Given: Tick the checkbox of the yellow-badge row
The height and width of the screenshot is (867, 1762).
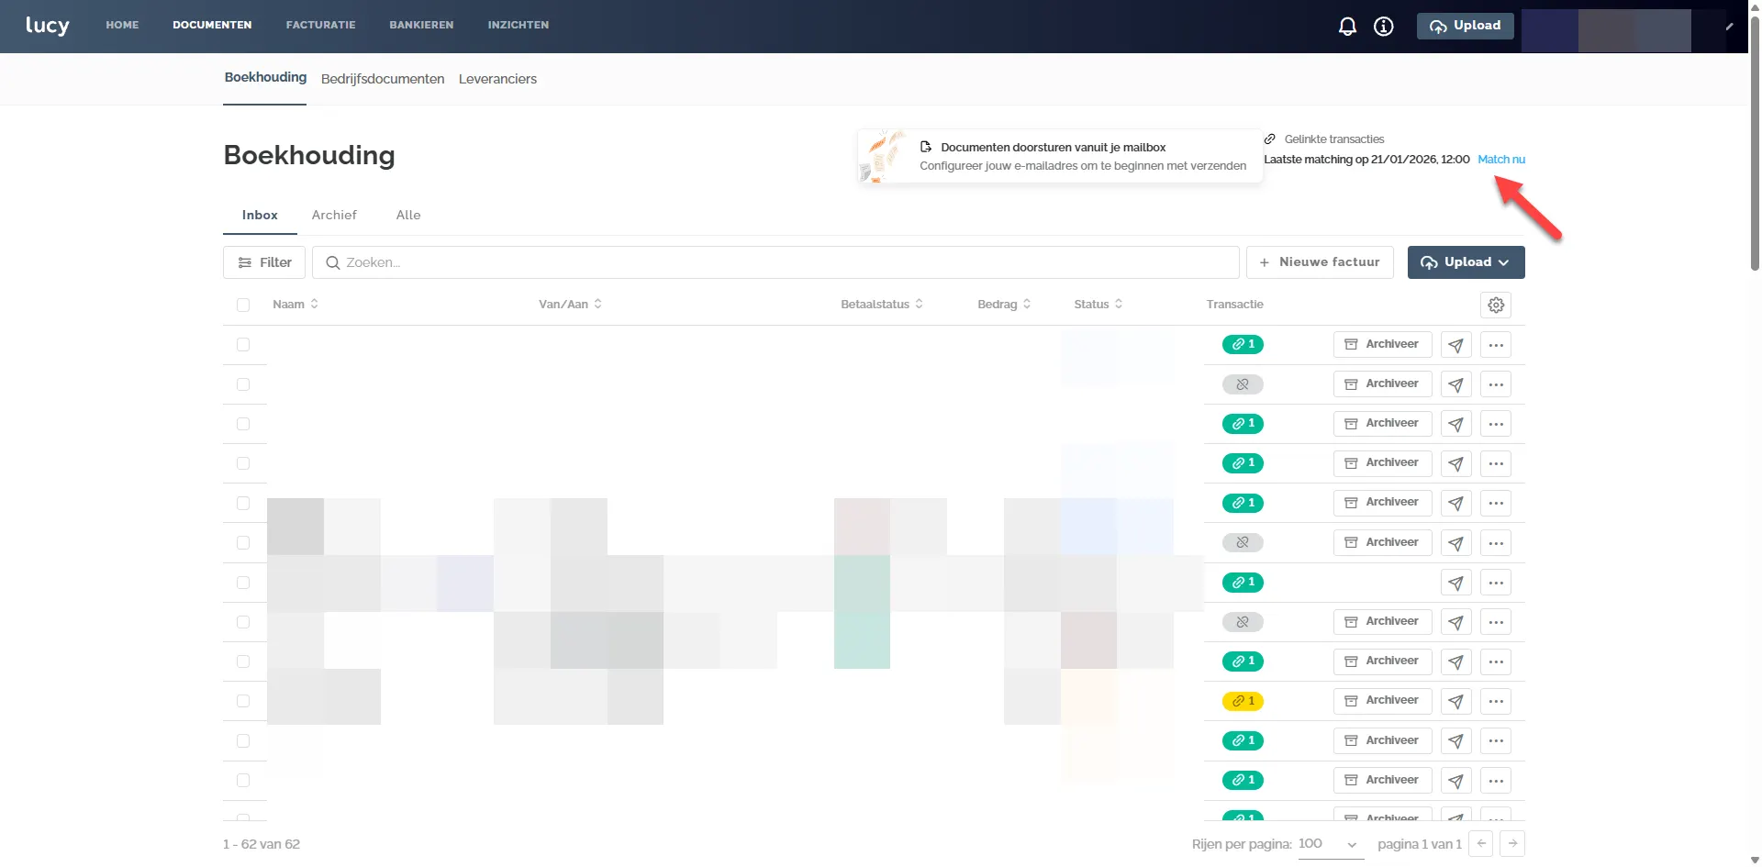Looking at the screenshot, I should point(243,701).
